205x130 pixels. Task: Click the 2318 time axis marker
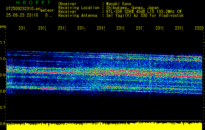(x=159, y=28)
